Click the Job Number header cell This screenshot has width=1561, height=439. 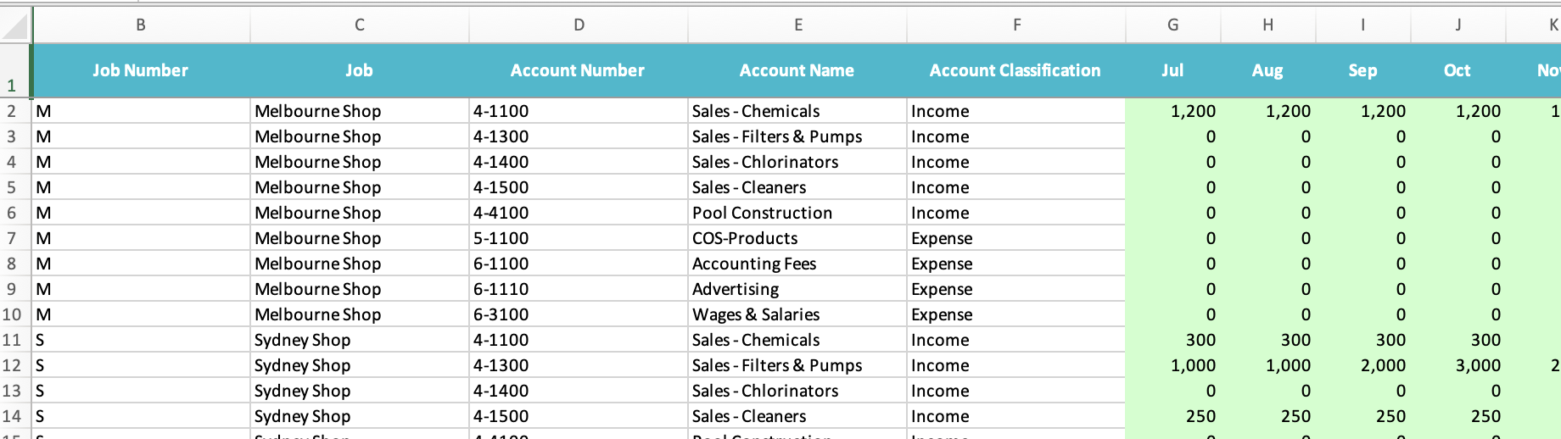click(x=141, y=70)
